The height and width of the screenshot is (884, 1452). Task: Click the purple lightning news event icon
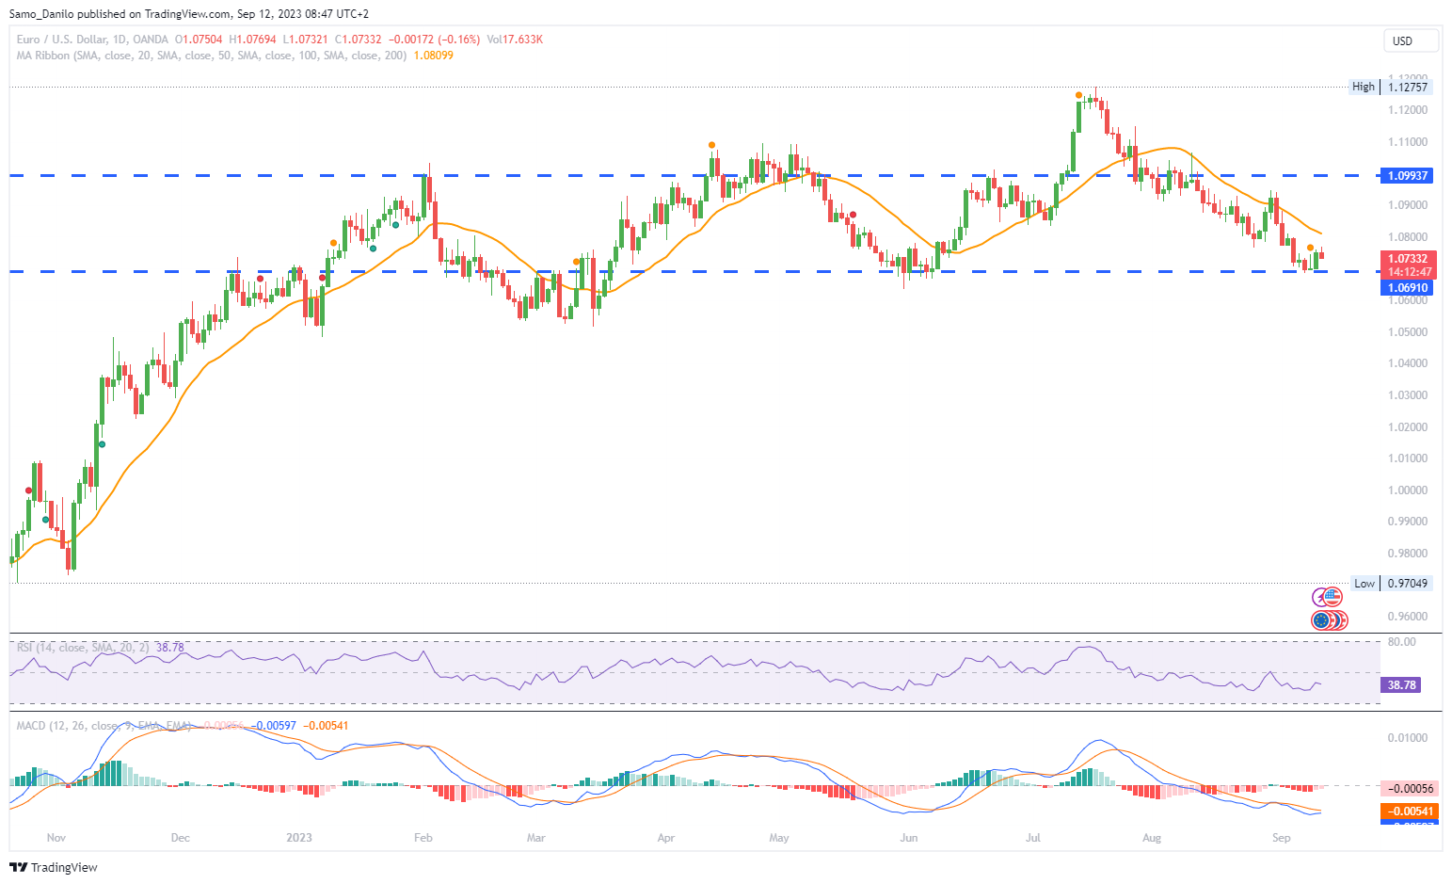[1320, 597]
